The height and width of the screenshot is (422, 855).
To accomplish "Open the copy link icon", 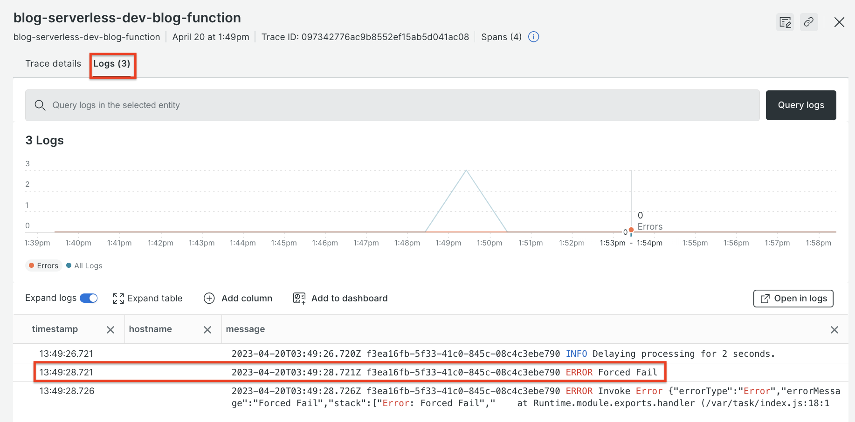I will click(x=809, y=22).
